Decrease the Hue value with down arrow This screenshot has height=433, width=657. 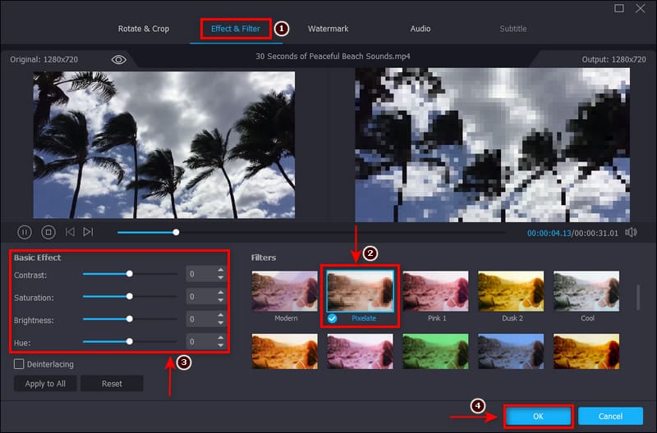coord(220,344)
